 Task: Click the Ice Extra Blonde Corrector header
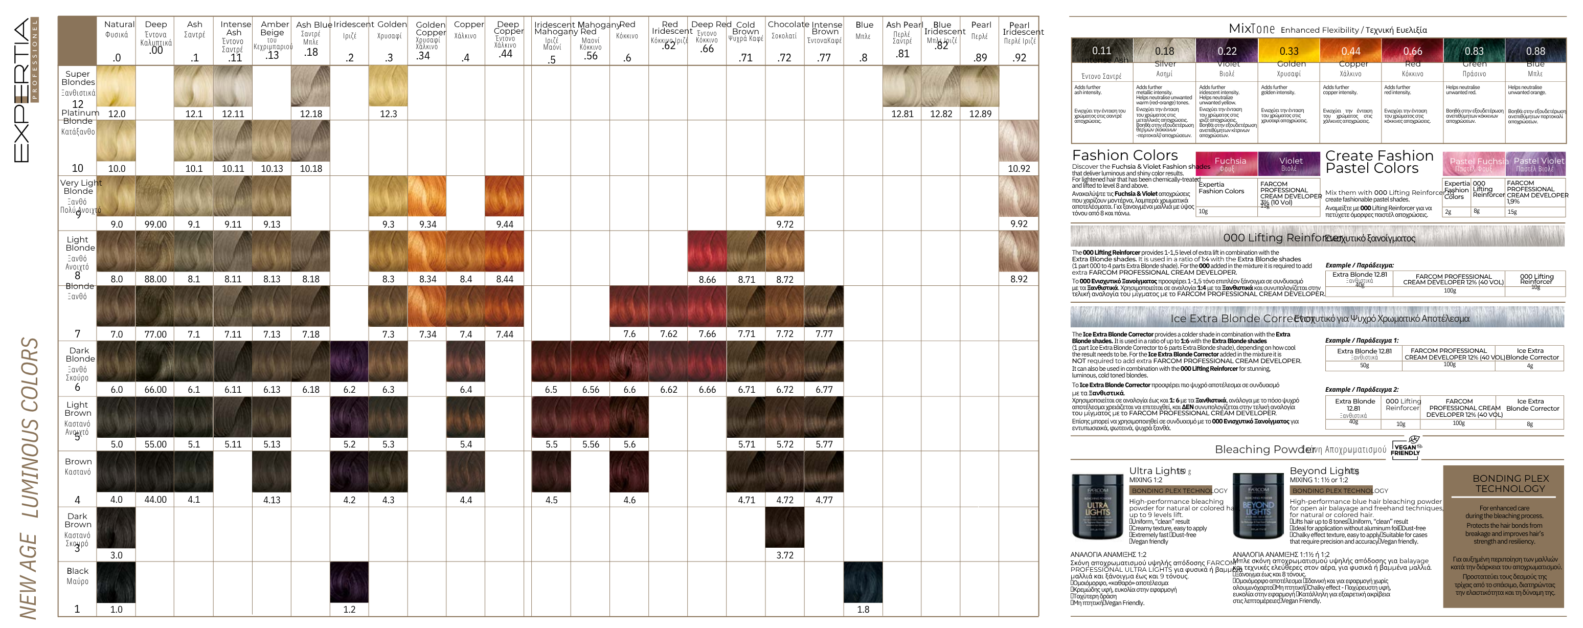[x=1318, y=317]
